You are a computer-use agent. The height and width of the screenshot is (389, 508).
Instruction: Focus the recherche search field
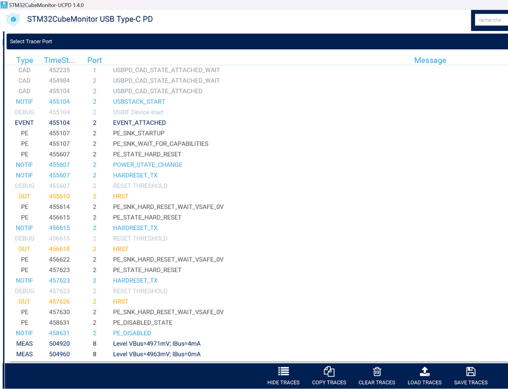pos(491,20)
